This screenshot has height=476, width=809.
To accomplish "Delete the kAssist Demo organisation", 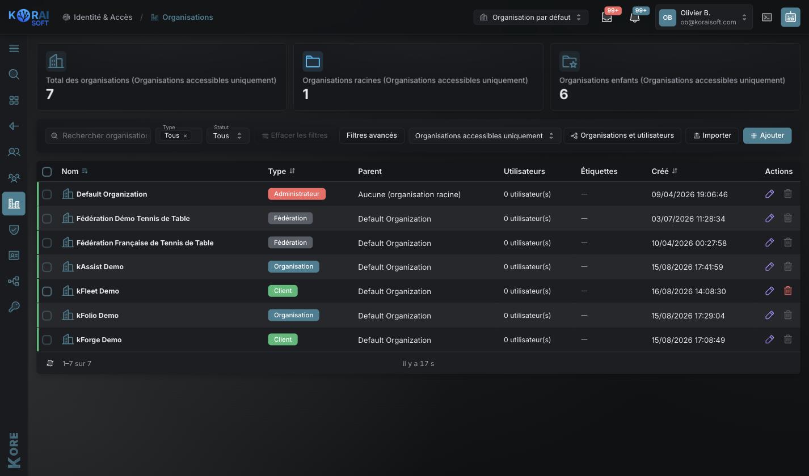I will coord(788,266).
